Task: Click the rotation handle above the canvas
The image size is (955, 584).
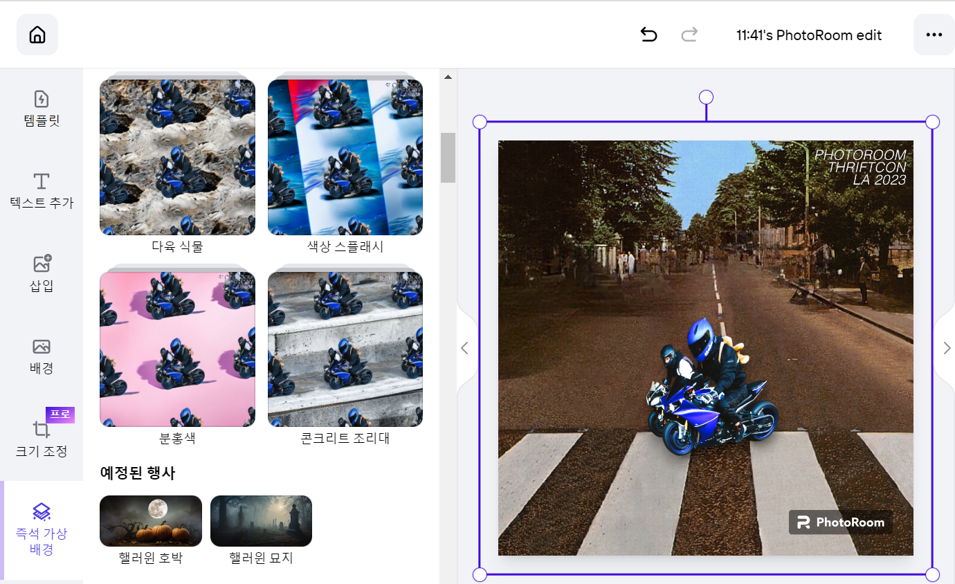Action: pyautogui.click(x=706, y=97)
